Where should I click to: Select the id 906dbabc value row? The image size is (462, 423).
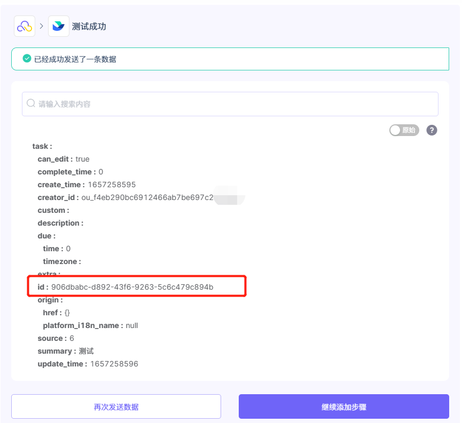(x=125, y=287)
